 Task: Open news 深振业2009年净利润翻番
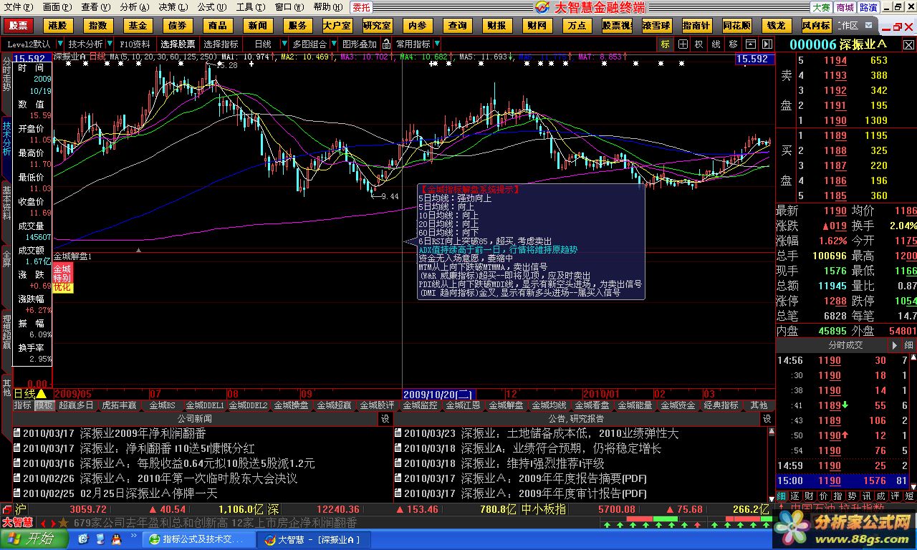143,433
